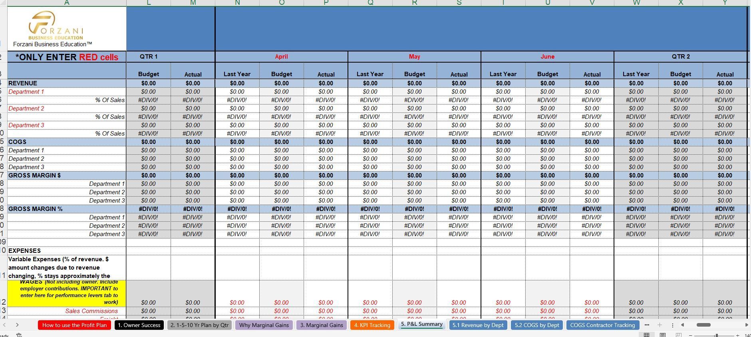Select the 'GROSS MARGIN %' row label
The height and width of the screenshot is (337, 751).
point(67,209)
